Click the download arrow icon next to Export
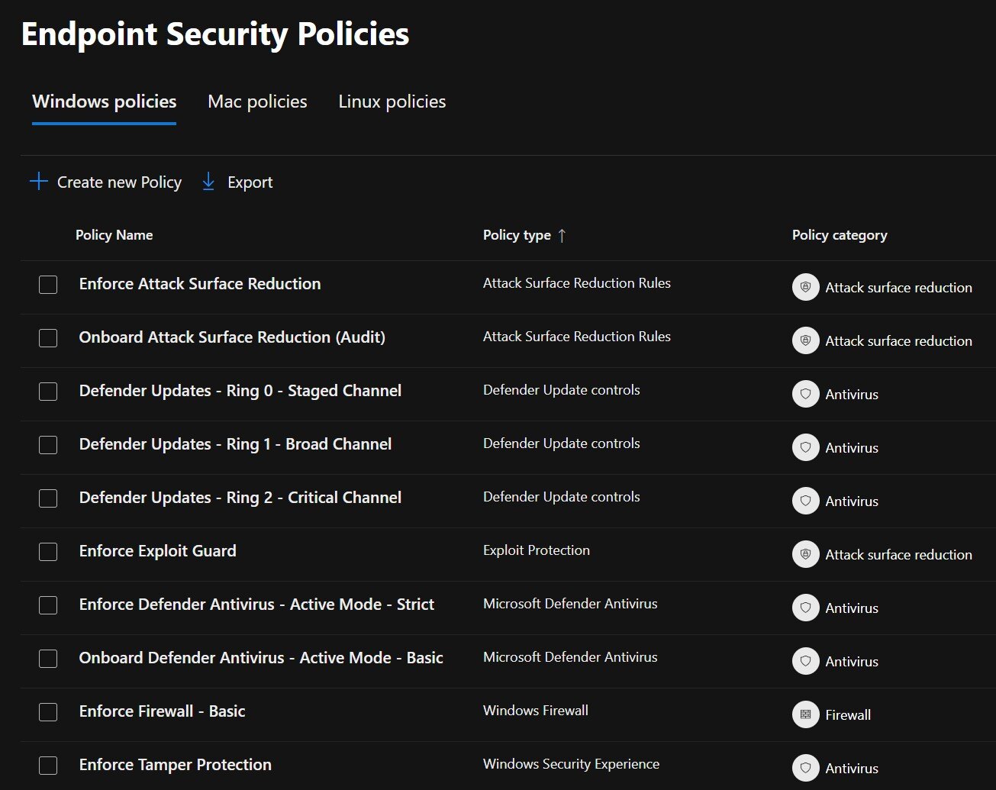 pos(208,182)
